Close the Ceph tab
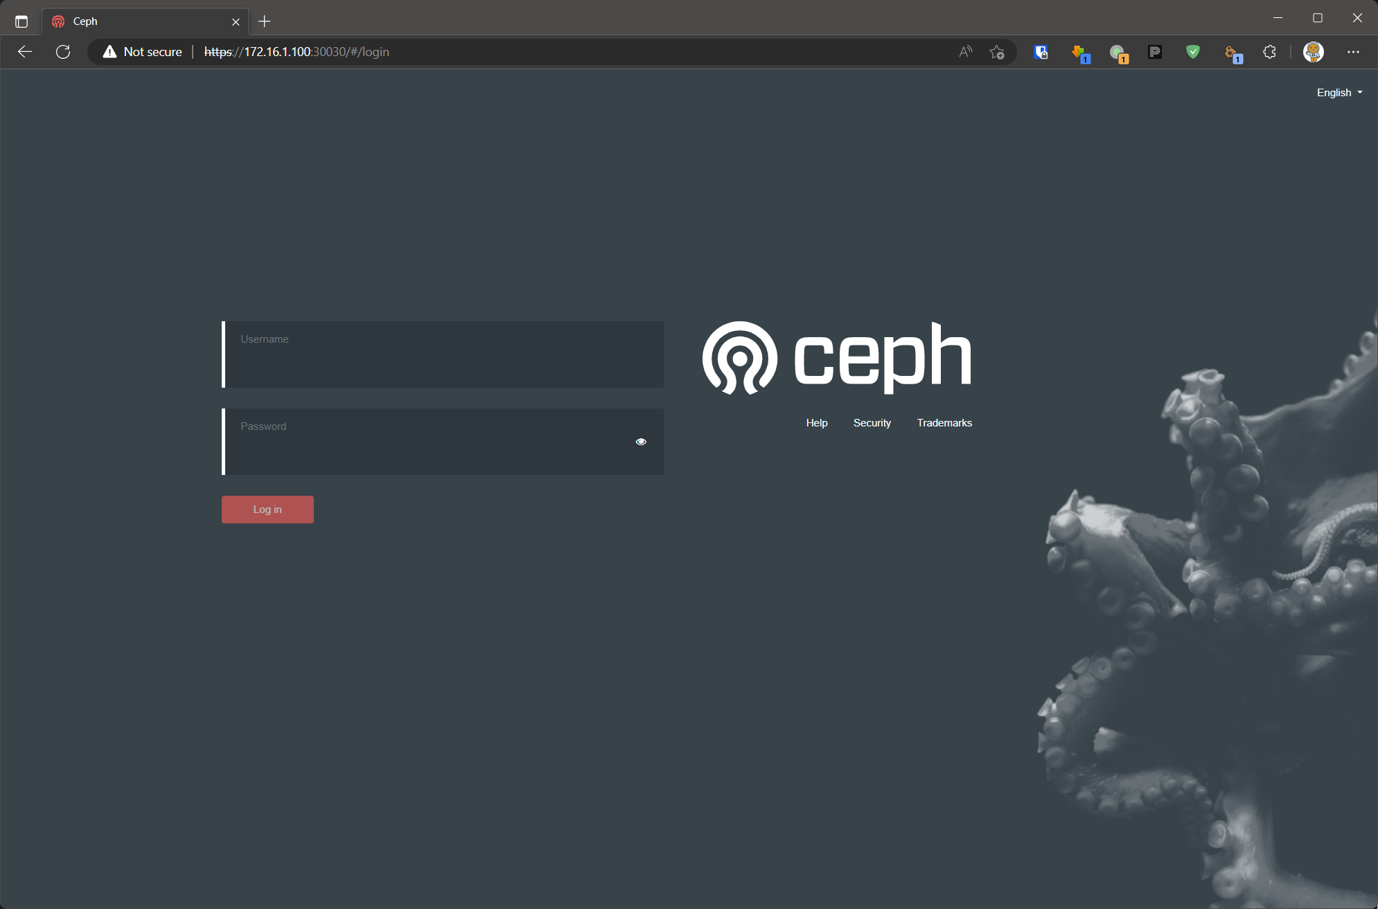Viewport: 1378px width, 909px height. [236, 22]
